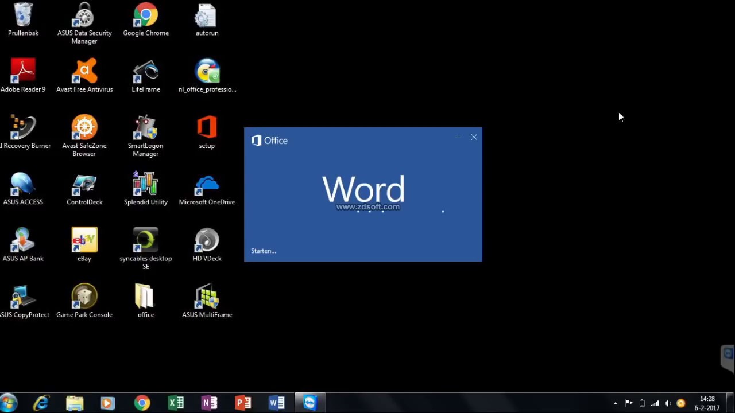
Task: Open Internet Explorer from the taskbar
Action: pyautogui.click(x=41, y=403)
